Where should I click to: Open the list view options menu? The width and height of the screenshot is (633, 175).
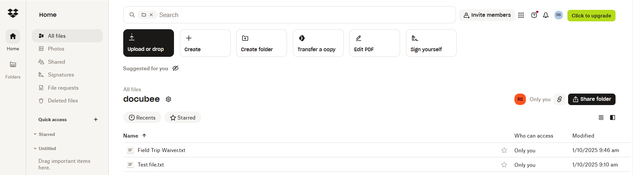pos(601,118)
